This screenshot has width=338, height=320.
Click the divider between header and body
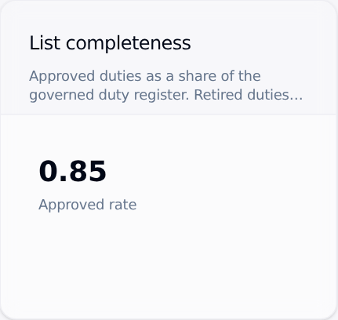click(169, 114)
